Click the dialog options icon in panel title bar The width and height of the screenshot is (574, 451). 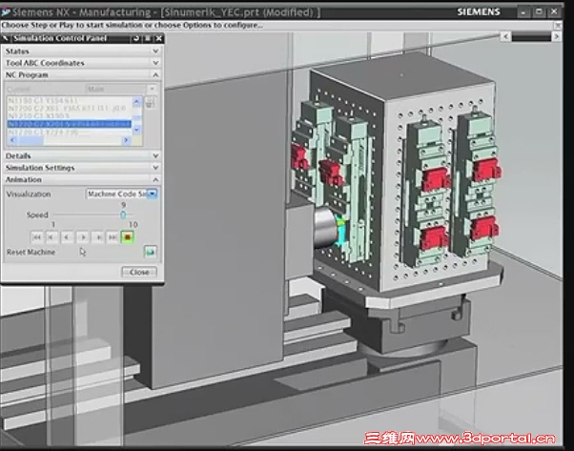[148, 38]
